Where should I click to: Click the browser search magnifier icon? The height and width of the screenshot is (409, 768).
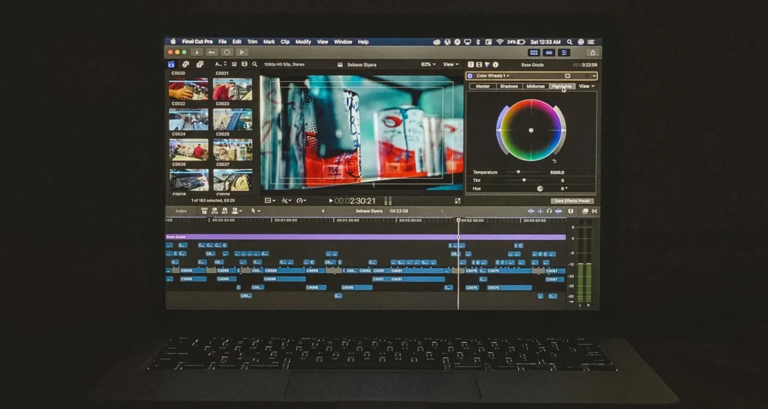click(x=255, y=64)
